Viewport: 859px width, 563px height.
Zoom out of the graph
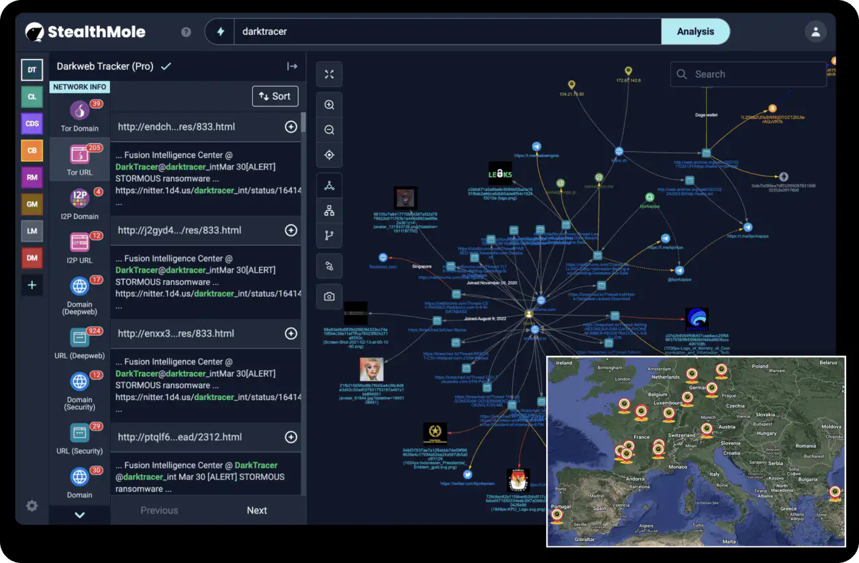click(330, 130)
